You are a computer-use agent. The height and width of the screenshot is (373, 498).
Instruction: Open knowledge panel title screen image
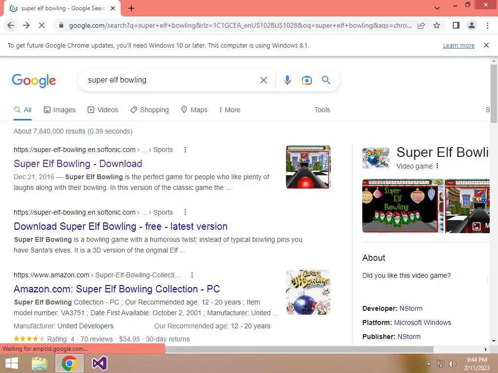402,206
